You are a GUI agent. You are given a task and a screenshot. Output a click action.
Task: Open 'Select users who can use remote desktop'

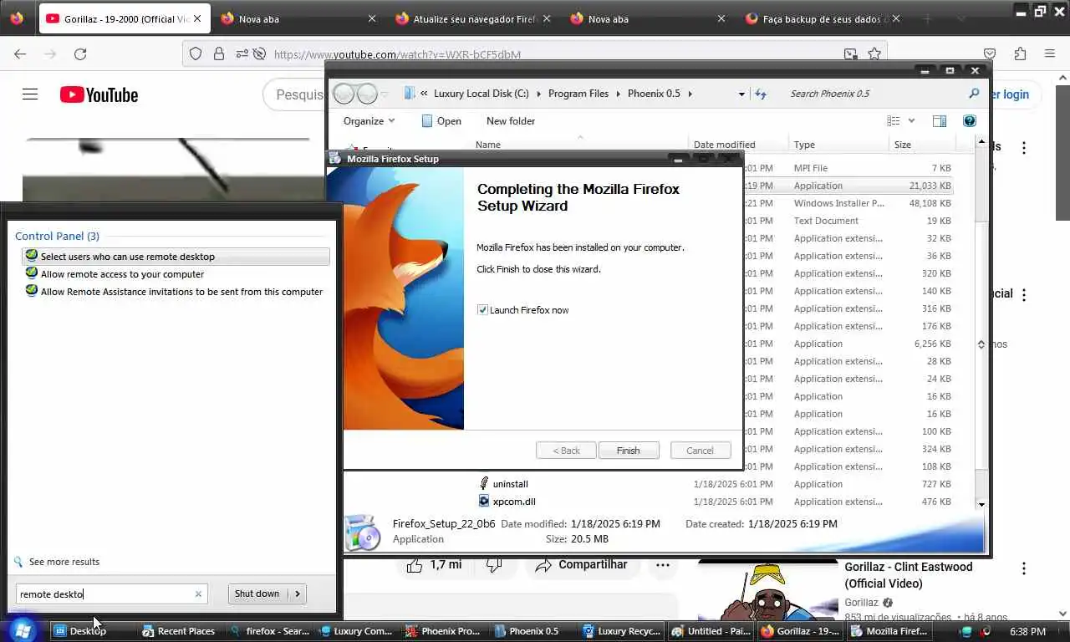(x=176, y=257)
